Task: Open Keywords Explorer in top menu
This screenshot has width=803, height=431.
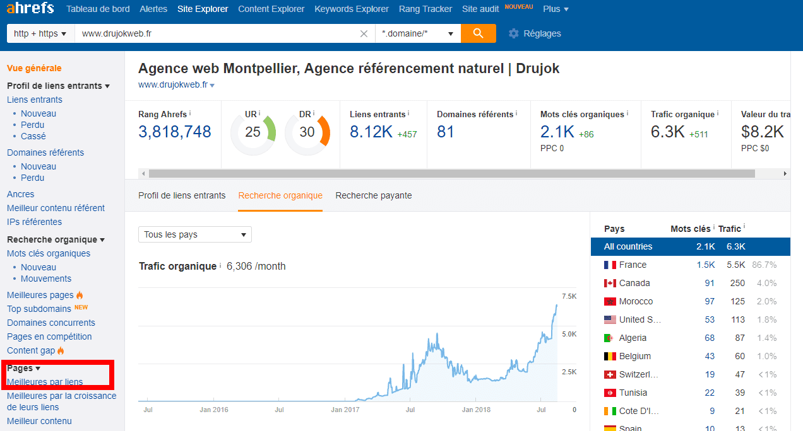Action: pos(352,9)
